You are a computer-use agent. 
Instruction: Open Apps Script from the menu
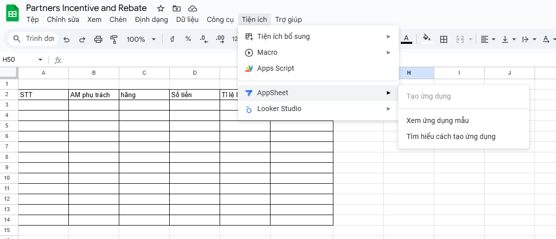coord(276,68)
